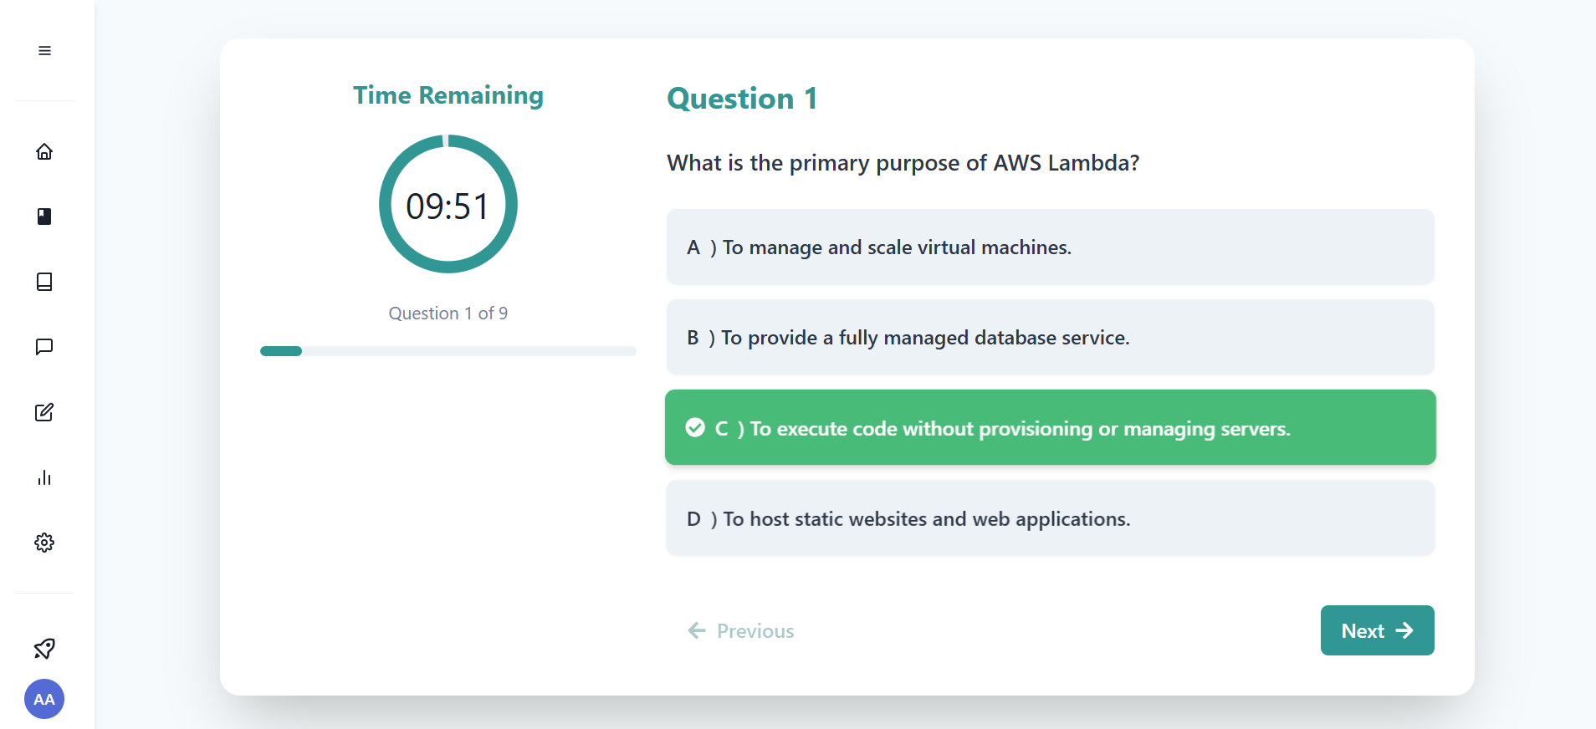
Task: Open the bar chart statistics icon
Action: 44,477
